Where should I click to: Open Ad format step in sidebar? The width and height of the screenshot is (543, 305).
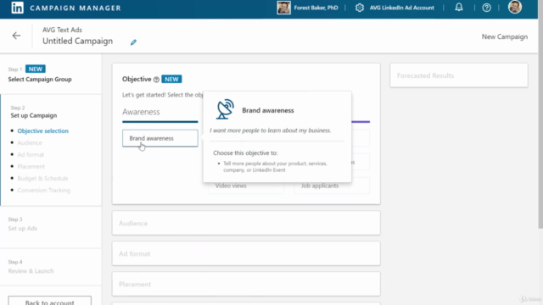click(31, 154)
